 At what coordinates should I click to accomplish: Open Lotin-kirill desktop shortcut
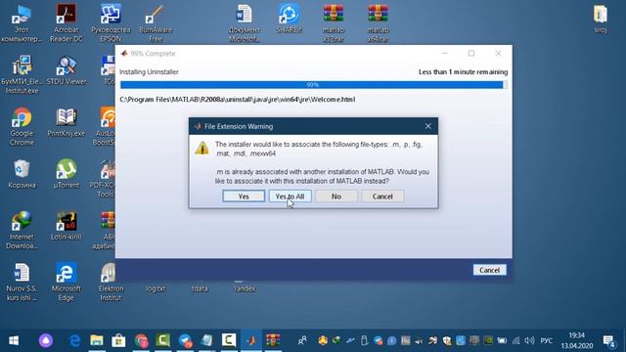click(x=67, y=226)
